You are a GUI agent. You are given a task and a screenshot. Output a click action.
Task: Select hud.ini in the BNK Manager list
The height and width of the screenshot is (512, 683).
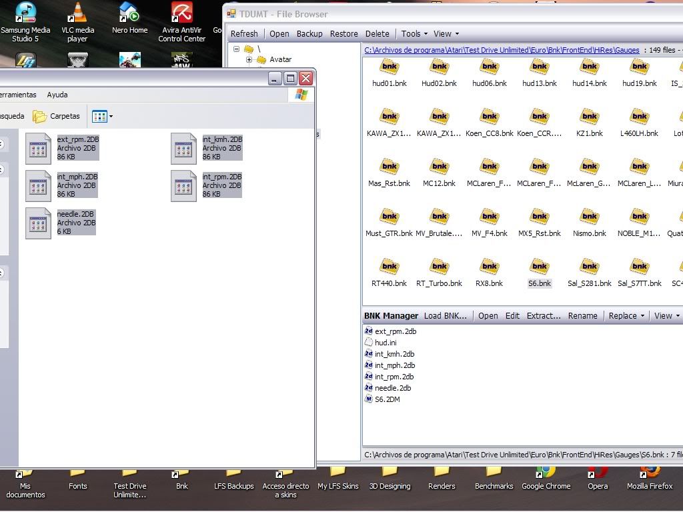coord(386,343)
